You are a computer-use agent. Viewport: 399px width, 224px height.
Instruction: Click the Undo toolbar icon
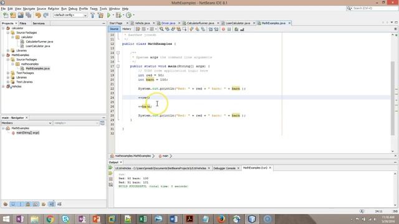[x=38, y=15]
